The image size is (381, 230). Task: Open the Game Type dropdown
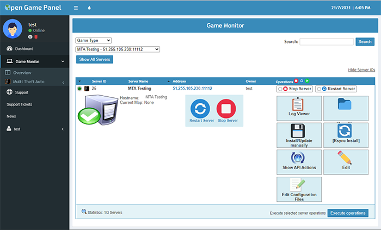click(x=94, y=41)
